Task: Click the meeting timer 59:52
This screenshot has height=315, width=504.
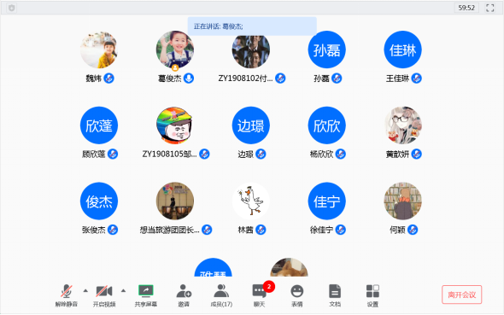Action: pos(466,8)
